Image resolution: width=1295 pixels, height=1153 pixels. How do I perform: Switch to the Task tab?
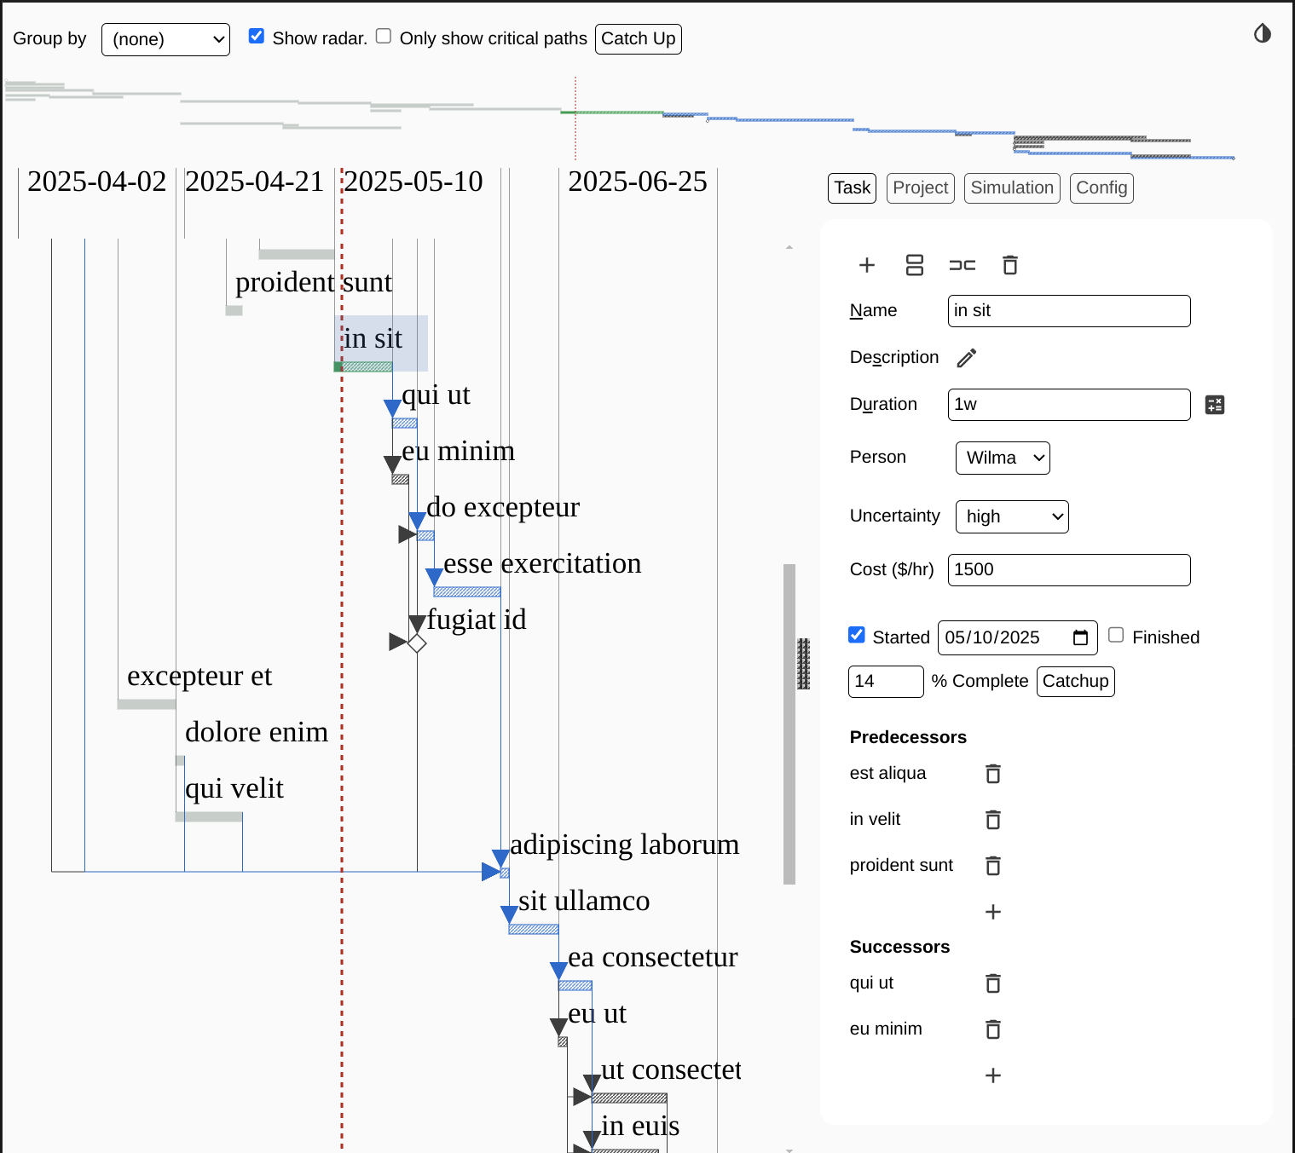pos(853,187)
